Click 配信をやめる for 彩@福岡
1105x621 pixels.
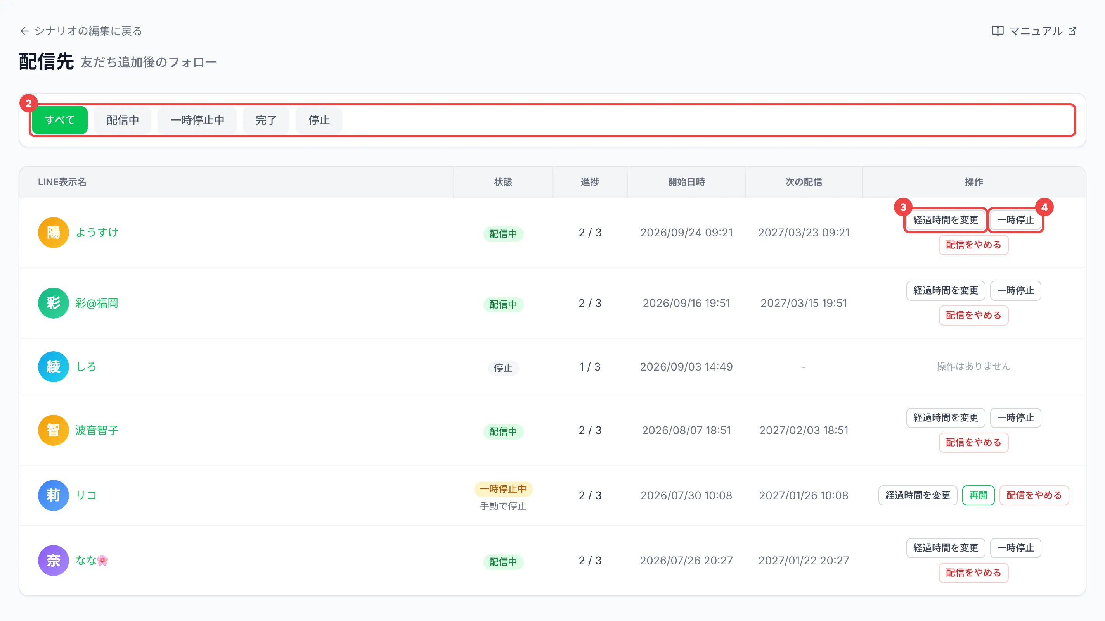(x=973, y=316)
